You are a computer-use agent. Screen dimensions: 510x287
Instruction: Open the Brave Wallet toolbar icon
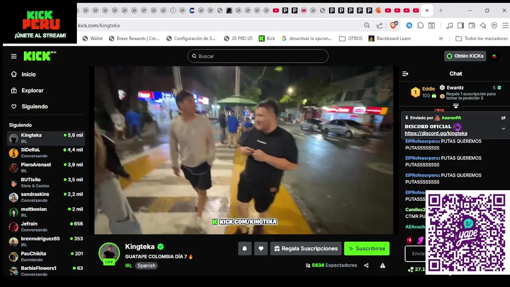click(472, 26)
